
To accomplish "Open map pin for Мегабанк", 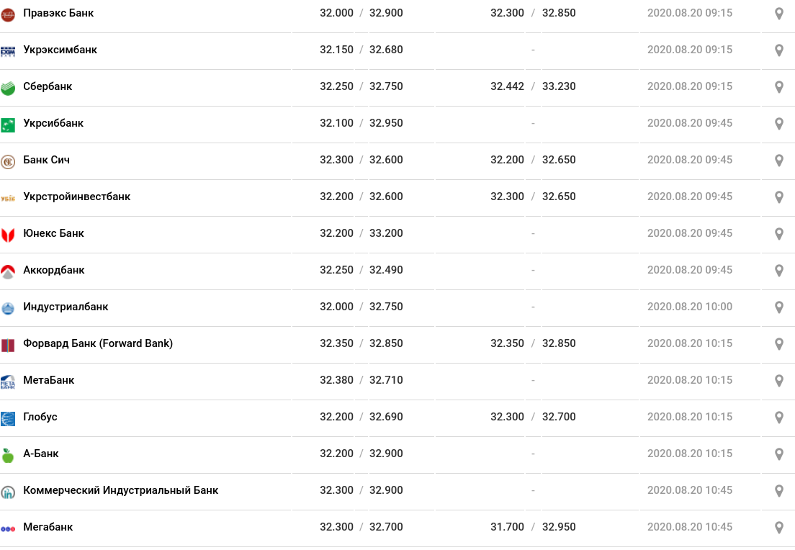I will click(779, 528).
